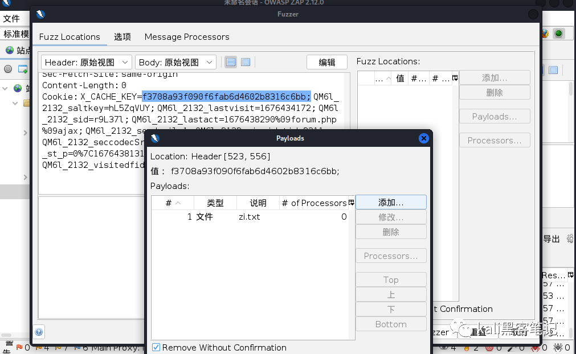This screenshot has height=354, width=576.
Task: Expand the first collapsed sites tree child
Action: click(x=25, y=133)
